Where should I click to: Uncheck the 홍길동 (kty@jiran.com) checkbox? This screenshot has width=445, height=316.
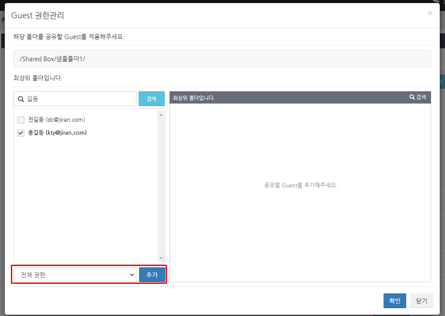(x=21, y=133)
